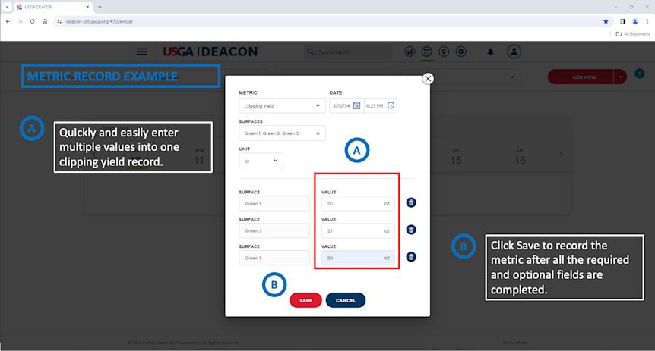Click the time field 6:25 PM

pyautogui.click(x=380, y=105)
